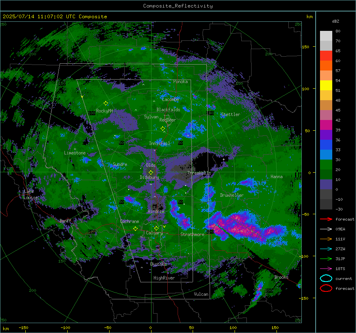Image resolution: width=356 pixels, height=333 pixels.
Task: Select the white 09EA arrow in legend
Action: pos(326,229)
